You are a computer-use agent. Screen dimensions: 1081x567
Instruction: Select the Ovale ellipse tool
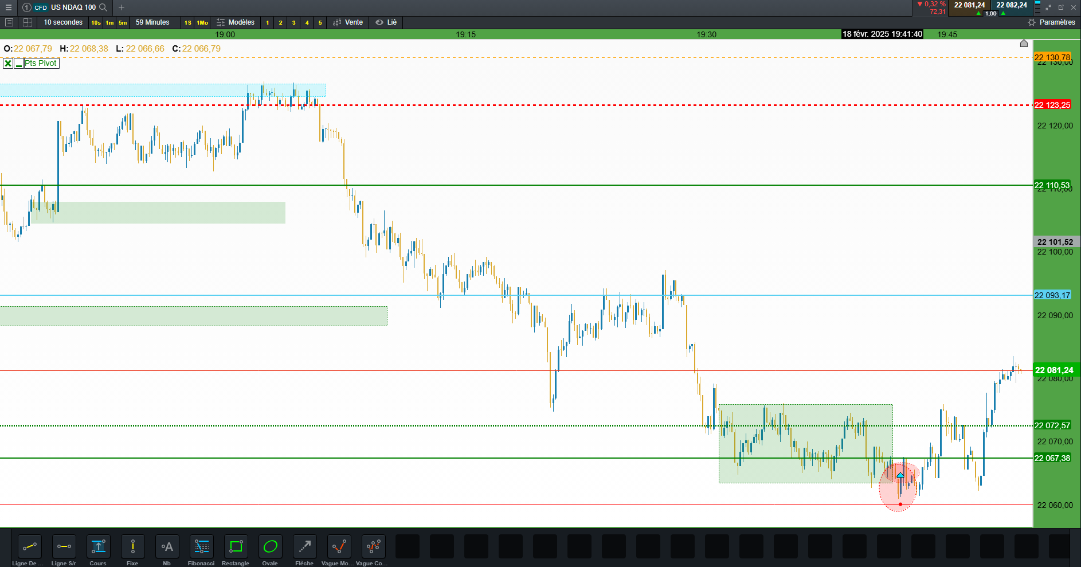point(270,546)
